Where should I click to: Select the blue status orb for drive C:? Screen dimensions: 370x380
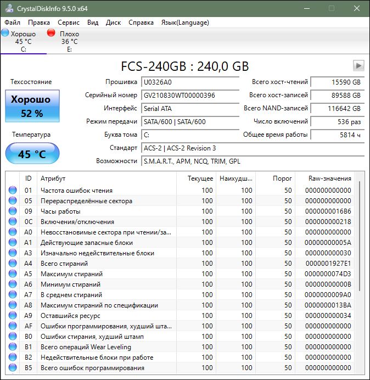coord(5,33)
